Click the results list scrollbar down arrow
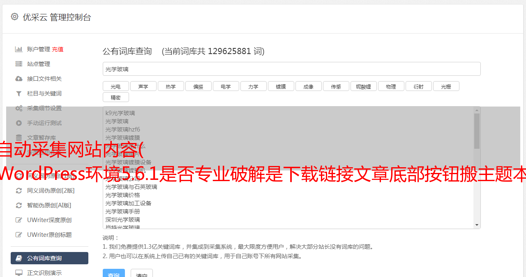 point(477,225)
